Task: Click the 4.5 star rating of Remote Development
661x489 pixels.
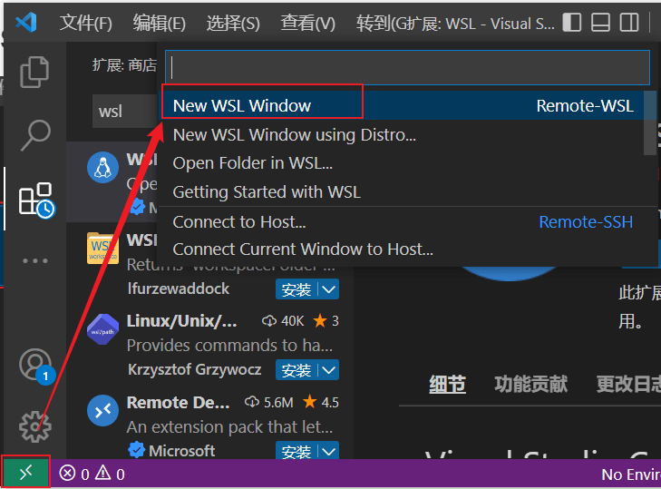Action: tap(321, 403)
